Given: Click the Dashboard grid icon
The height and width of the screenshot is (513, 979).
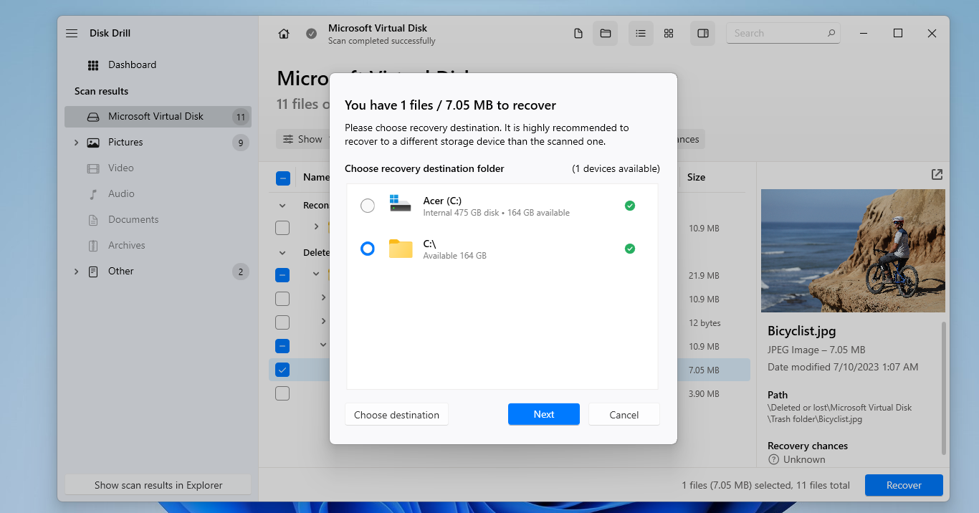Looking at the screenshot, I should [93, 65].
